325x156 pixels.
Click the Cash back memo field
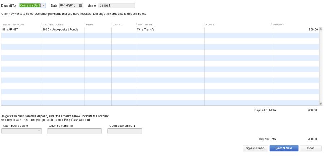pyautogui.click(x=74, y=131)
